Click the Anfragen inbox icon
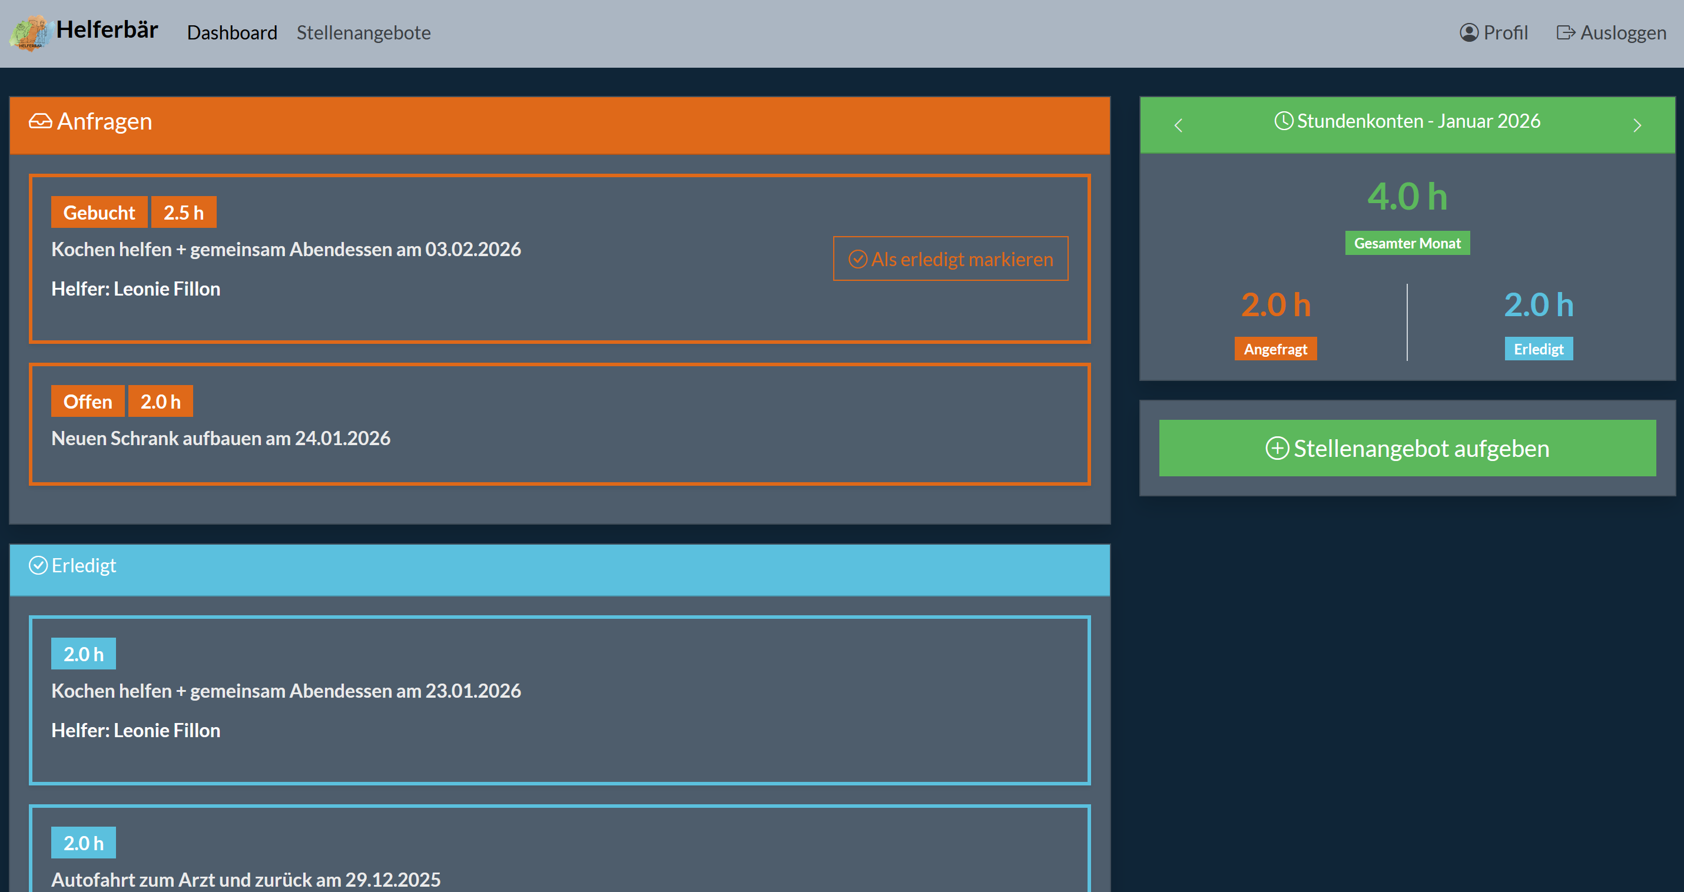 tap(41, 121)
